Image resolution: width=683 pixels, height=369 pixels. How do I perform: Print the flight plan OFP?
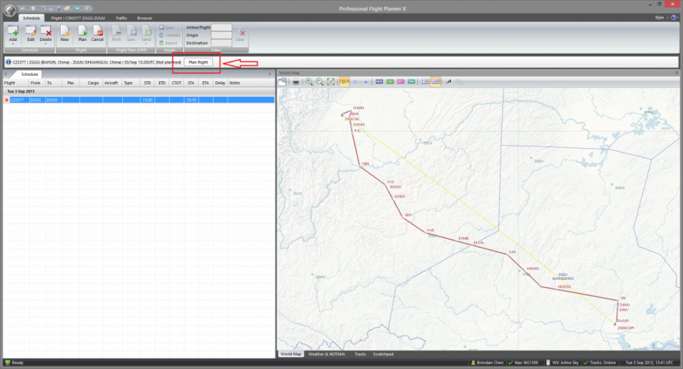click(116, 33)
